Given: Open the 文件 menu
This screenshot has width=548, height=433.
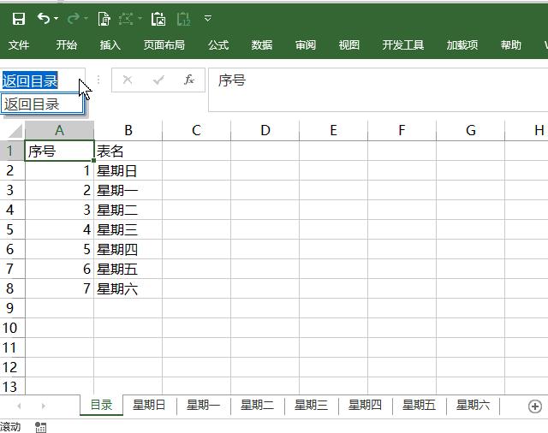Looking at the screenshot, I should tap(19, 44).
